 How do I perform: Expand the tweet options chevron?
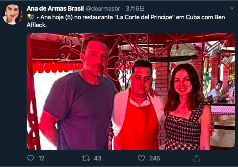click(232, 8)
